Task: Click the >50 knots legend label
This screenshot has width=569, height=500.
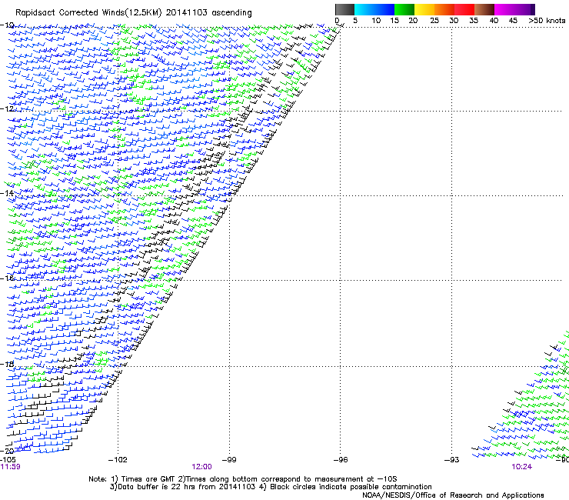Action: coord(547,21)
